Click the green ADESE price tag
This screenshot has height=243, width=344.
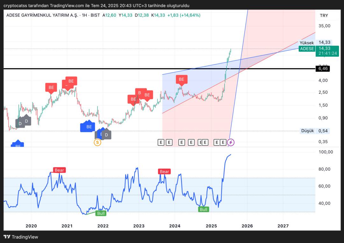307,49
